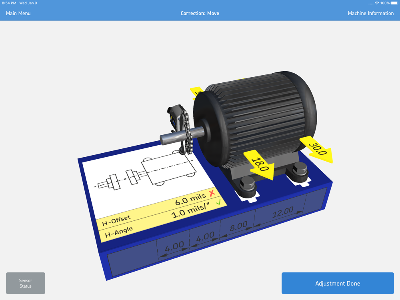Open the Main Menu
The width and height of the screenshot is (400, 300).
point(18,13)
